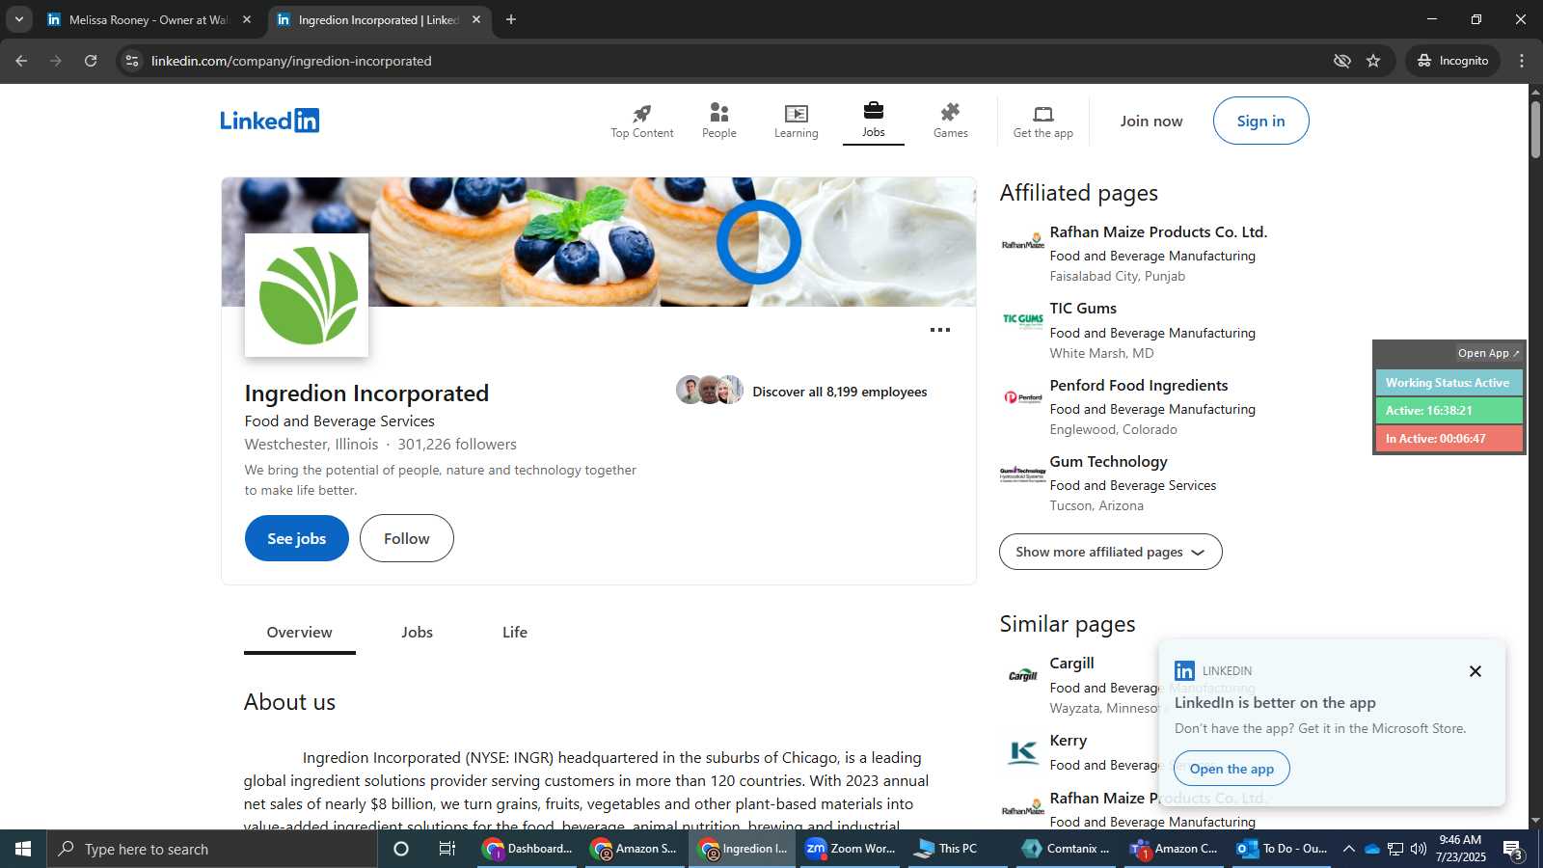Click the Join now link
The image size is (1543, 868).
1150,122
